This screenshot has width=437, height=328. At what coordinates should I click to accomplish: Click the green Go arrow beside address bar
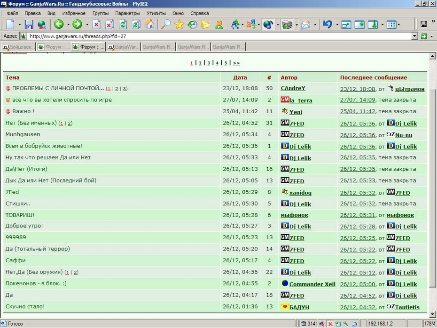424,36
